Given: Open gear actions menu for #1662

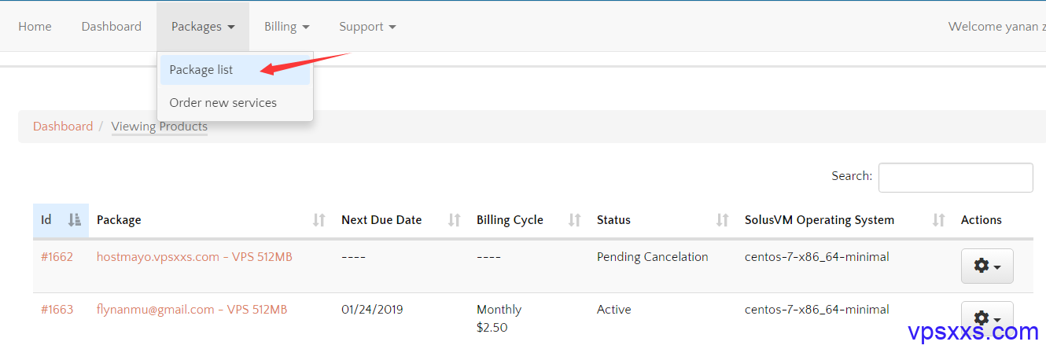Looking at the screenshot, I should pos(987,266).
